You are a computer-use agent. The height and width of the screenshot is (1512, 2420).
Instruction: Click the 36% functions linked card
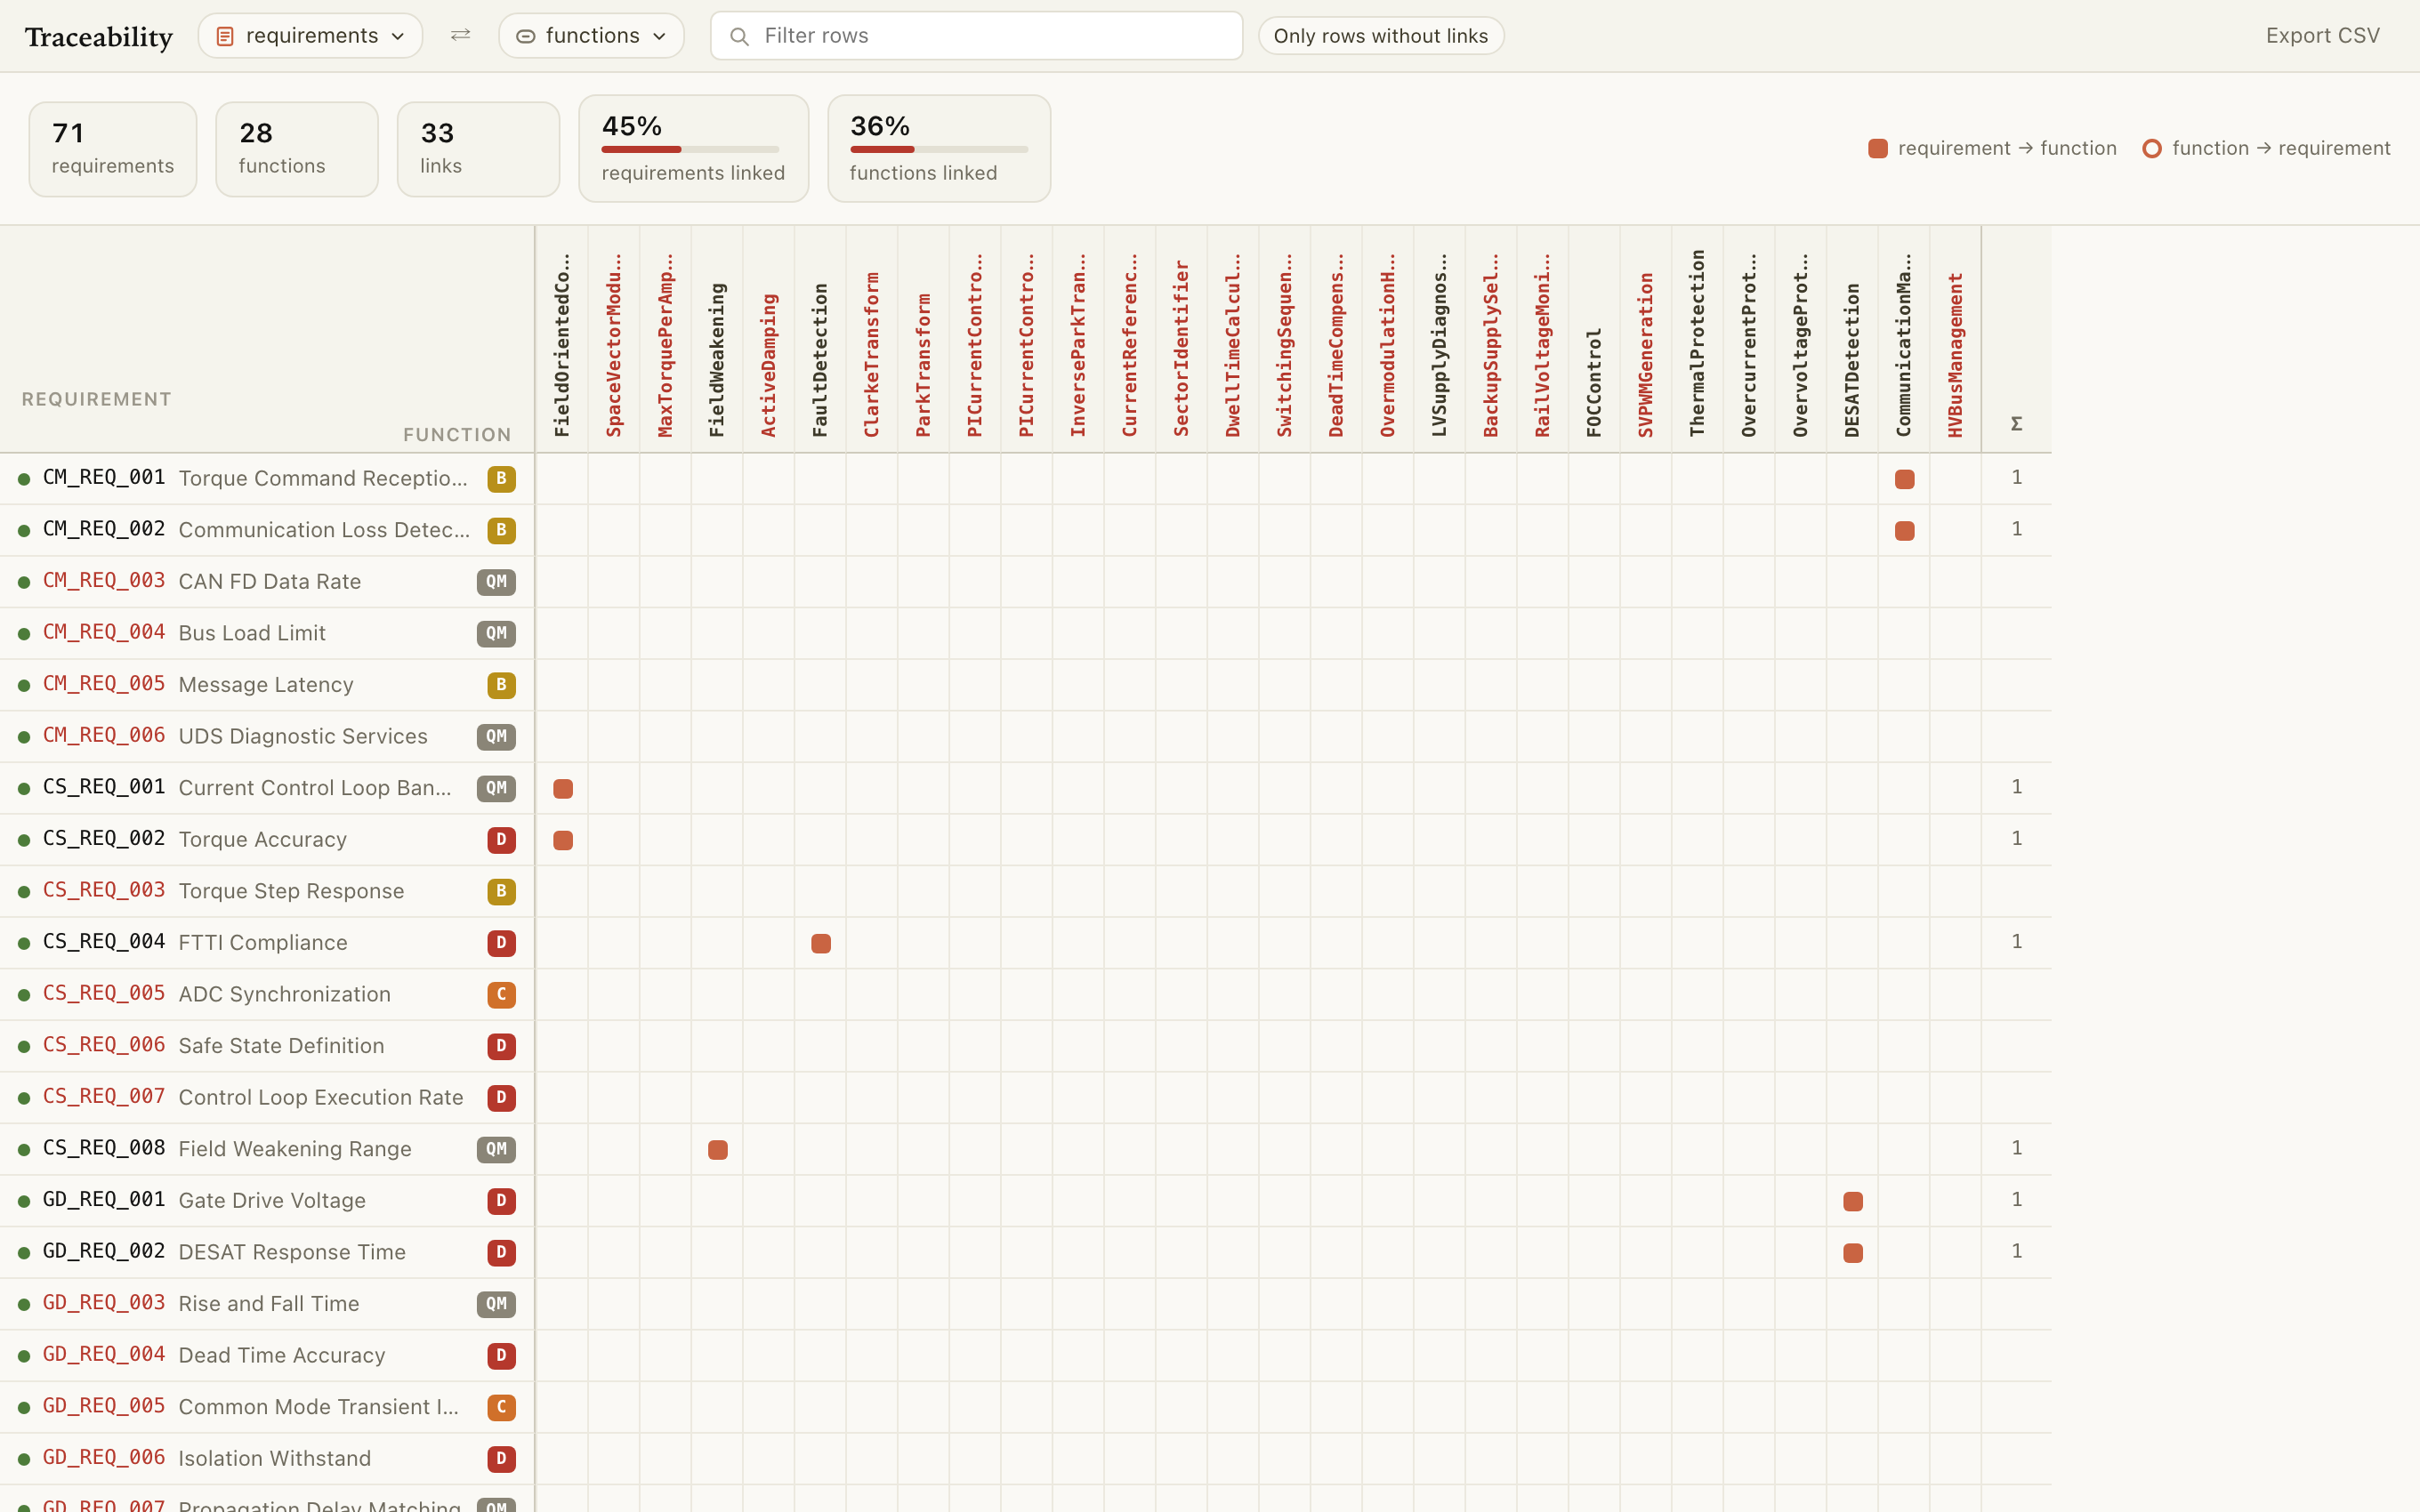[x=939, y=148]
